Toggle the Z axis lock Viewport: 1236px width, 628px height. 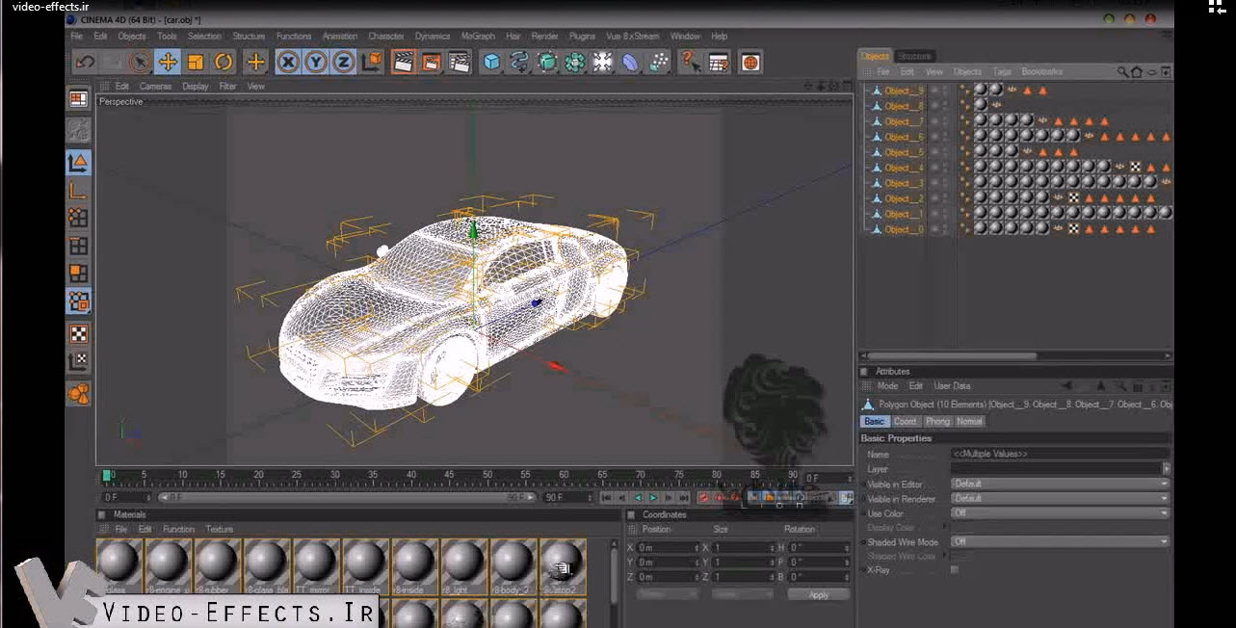(x=343, y=63)
